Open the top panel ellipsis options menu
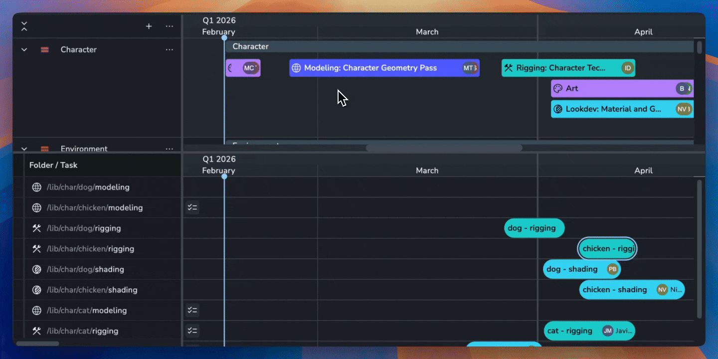The width and height of the screenshot is (718, 359). (x=169, y=26)
